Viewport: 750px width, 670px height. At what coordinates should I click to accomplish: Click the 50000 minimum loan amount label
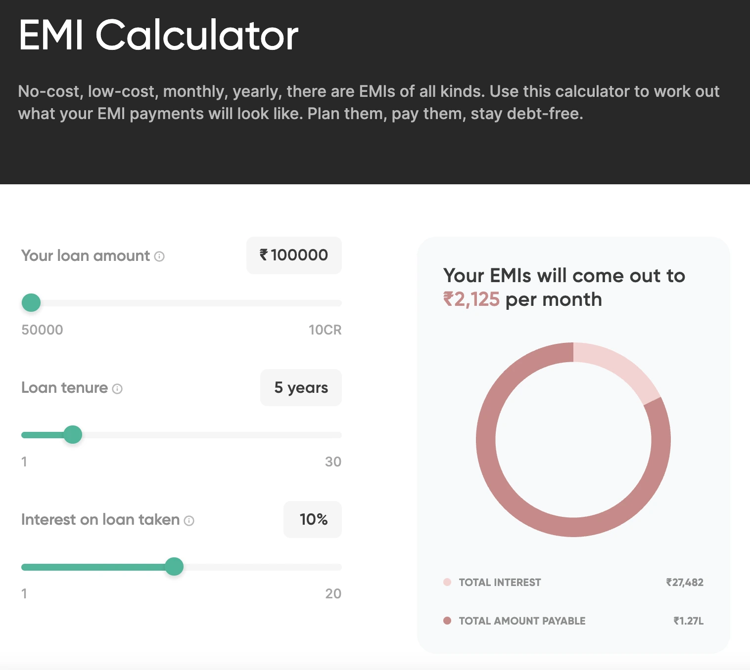(42, 330)
